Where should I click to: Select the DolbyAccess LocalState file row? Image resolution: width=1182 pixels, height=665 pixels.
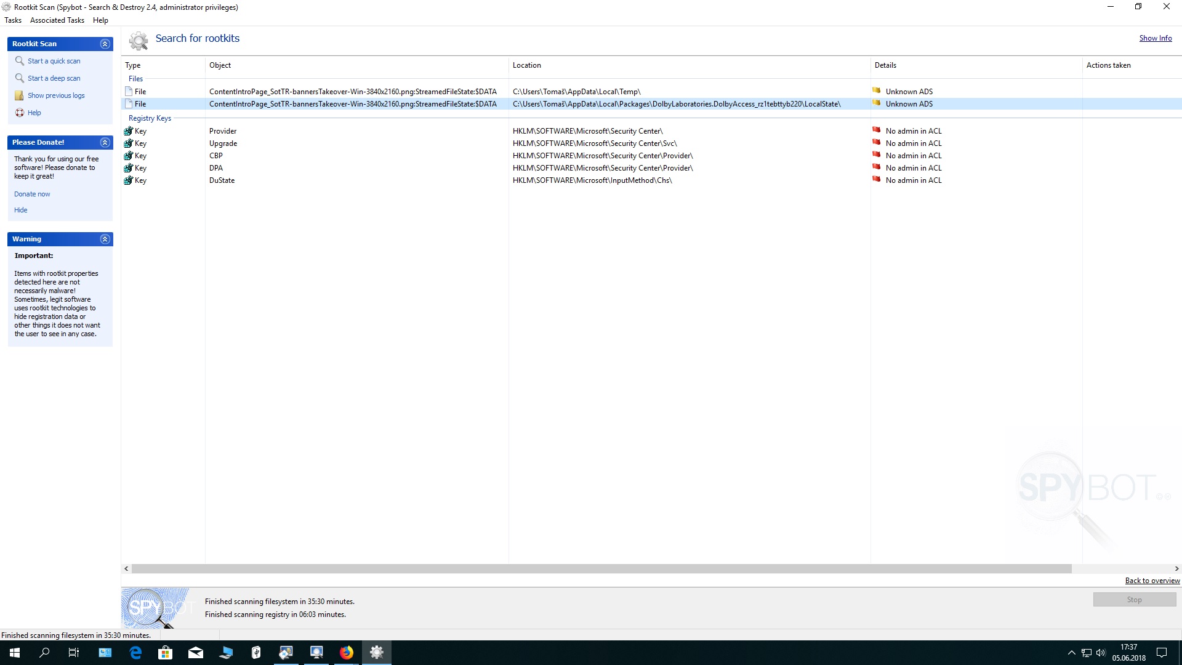(676, 104)
